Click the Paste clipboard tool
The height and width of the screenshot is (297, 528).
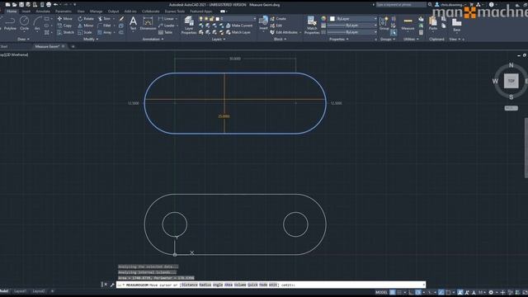tap(433, 24)
